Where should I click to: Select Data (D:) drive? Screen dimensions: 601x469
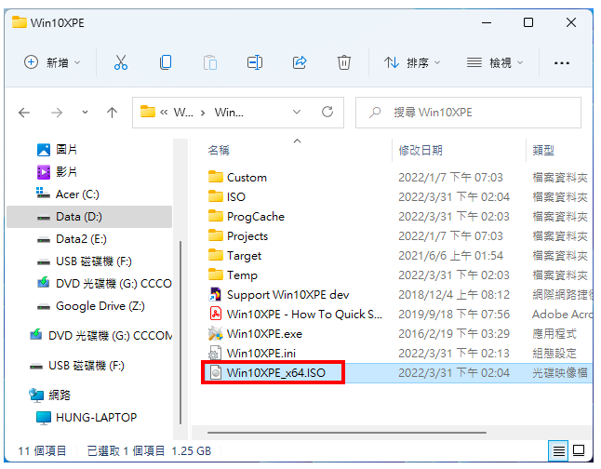89,217
